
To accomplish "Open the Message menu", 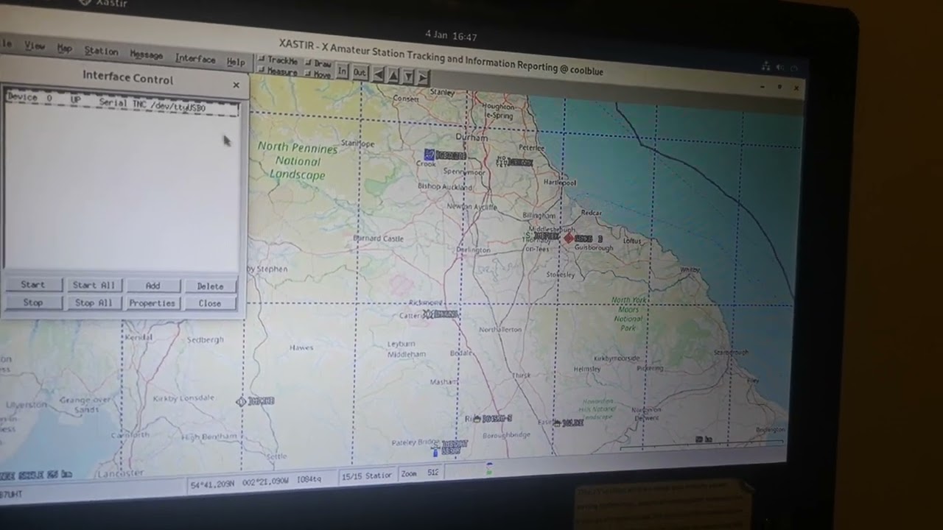I will (146, 55).
